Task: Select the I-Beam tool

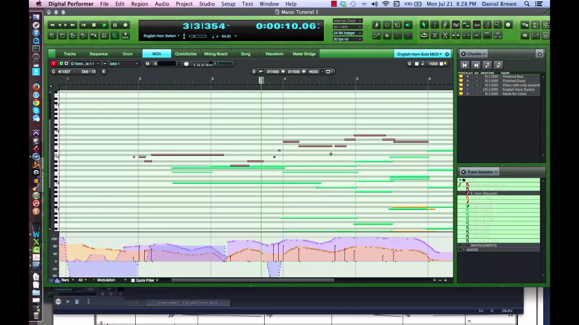Action: pos(434,25)
